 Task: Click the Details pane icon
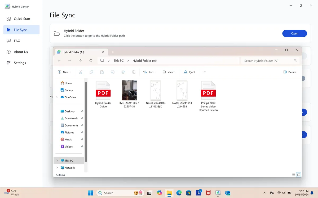point(290,72)
